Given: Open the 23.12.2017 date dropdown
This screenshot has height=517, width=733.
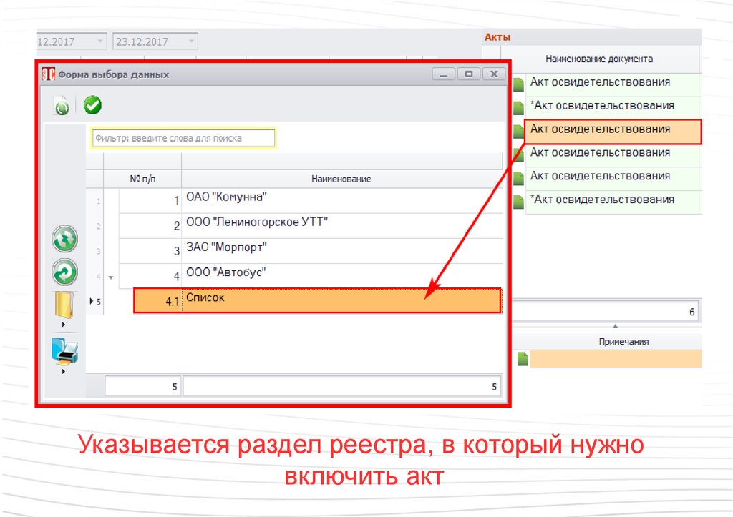Looking at the screenshot, I should [x=191, y=41].
